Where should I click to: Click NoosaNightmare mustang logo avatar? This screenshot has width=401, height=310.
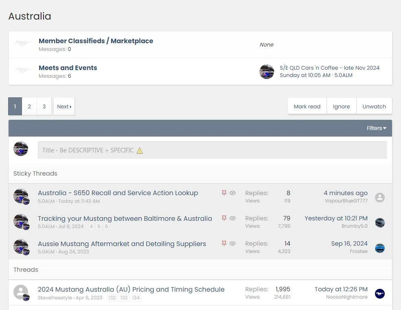click(x=380, y=294)
